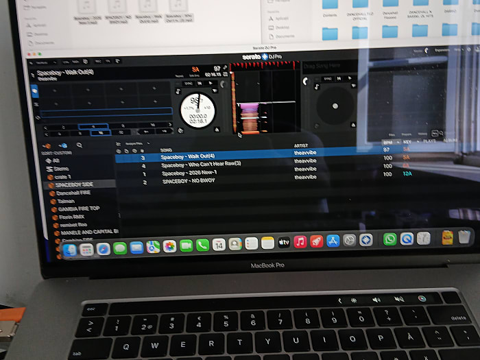480x360 pixels.
Task: Click the right deck previous track button
Action: pyautogui.click(x=339, y=79)
